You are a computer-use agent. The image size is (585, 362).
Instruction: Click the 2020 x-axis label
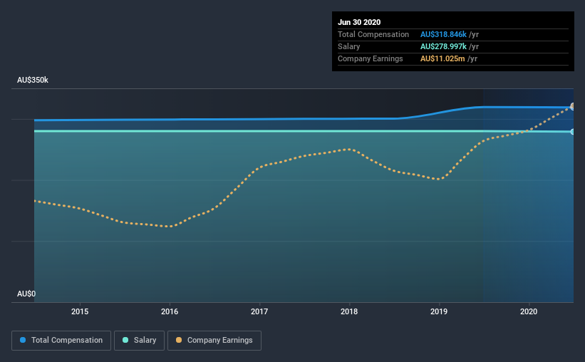[529, 311]
